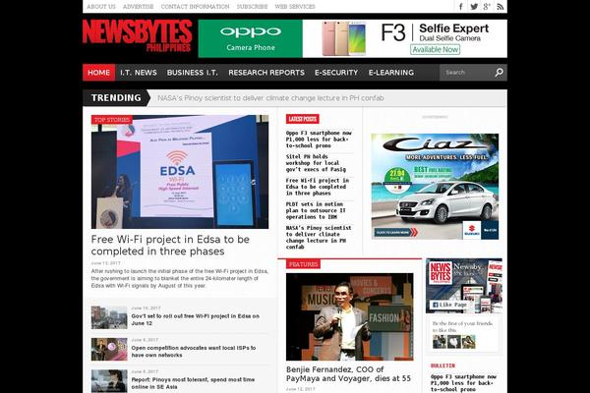The image size is (590, 393).
Task: Click the top story summary paragraph
Action: coord(180,278)
